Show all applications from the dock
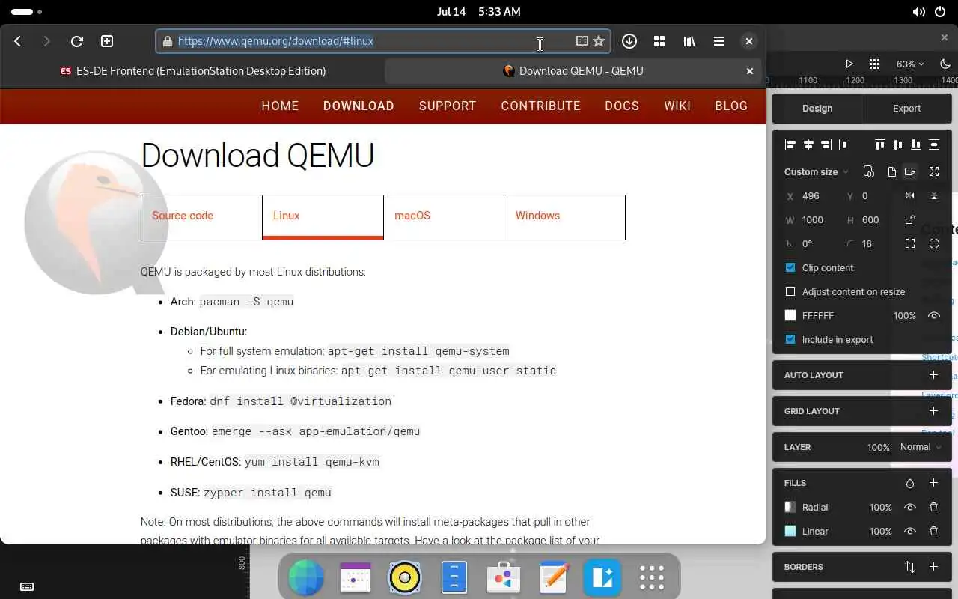Viewport: 958px width, 599px height. [652, 577]
